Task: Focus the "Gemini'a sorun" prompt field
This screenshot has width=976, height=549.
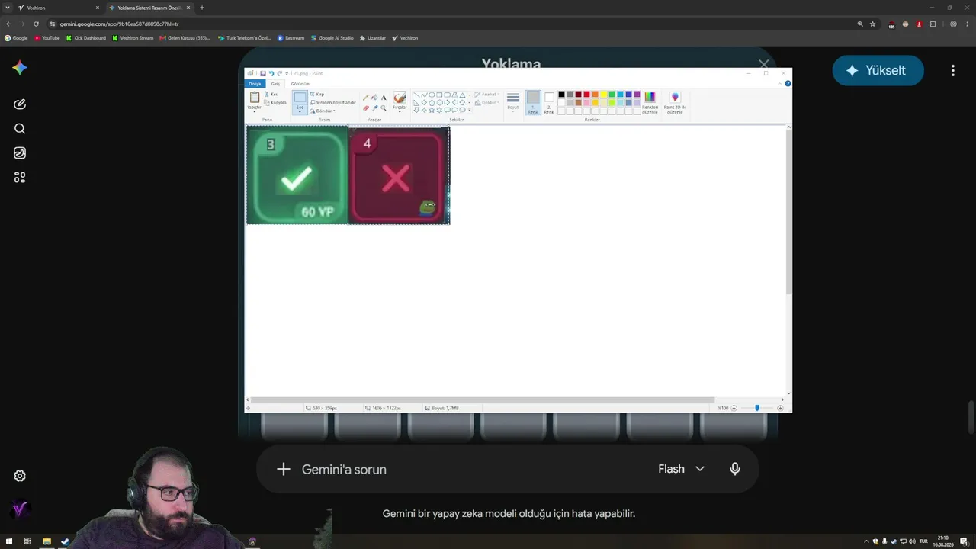Action: point(473,469)
